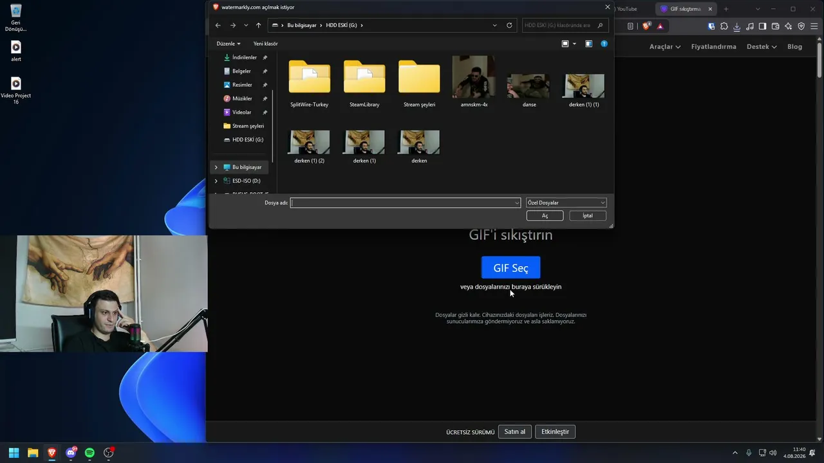Expand ESD-ISO (D:) tree node
The height and width of the screenshot is (463, 824).
(x=216, y=181)
